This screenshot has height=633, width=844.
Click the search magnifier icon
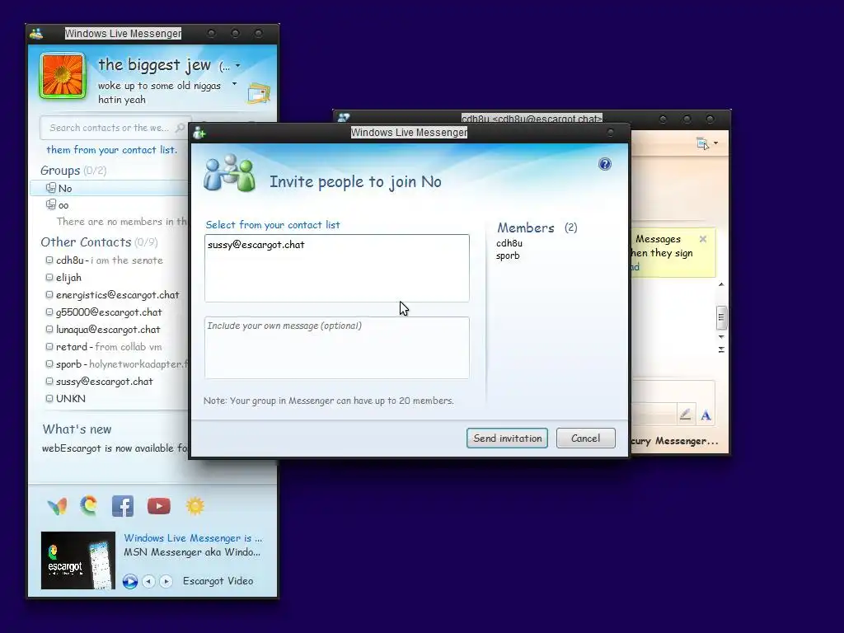point(181,128)
